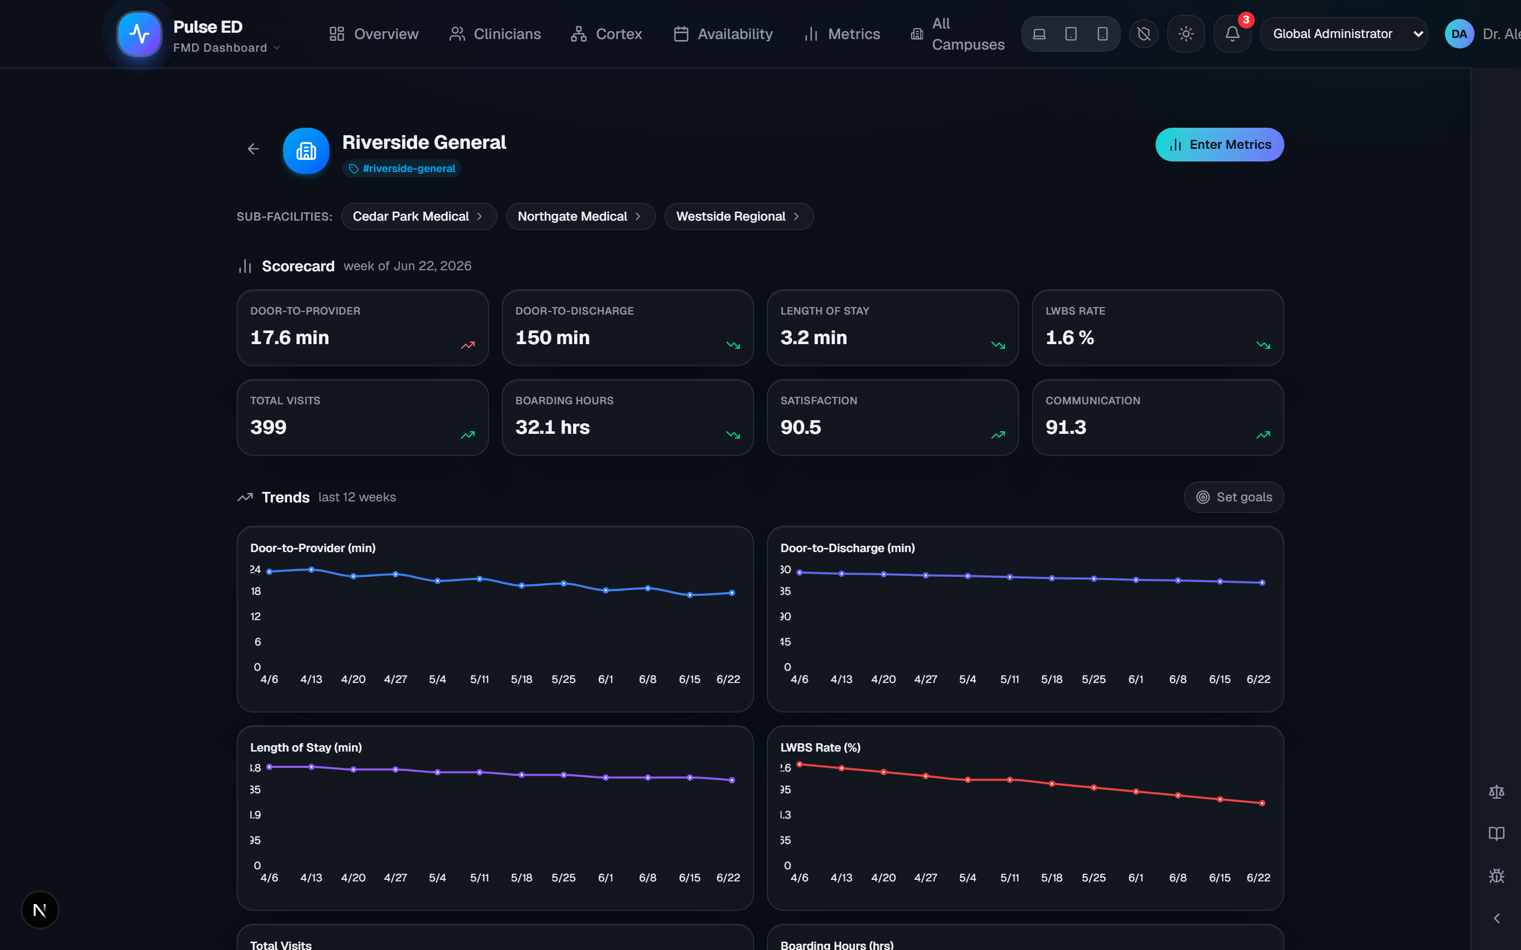1521x950 pixels.
Task: Click the Communication up trend icon
Action: pos(1263,435)
